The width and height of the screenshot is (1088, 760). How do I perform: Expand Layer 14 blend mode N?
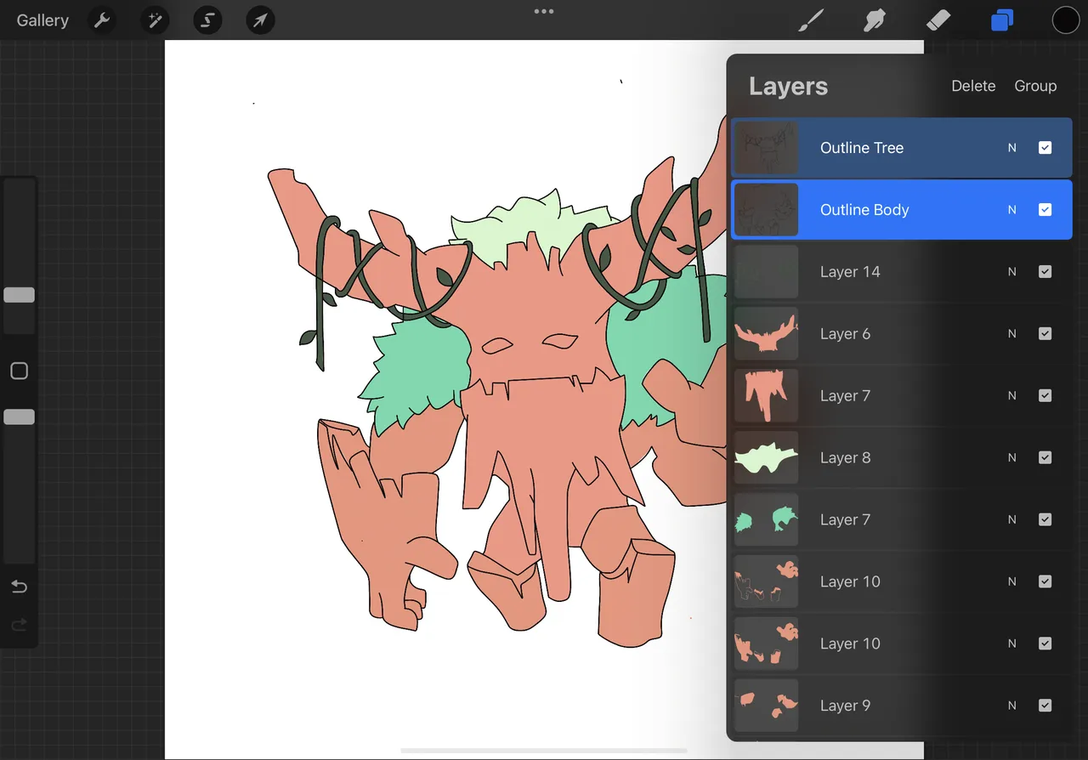click(x=1012, y=272)
